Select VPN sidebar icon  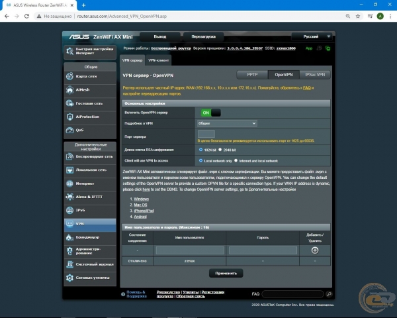[x=69, y=224]
